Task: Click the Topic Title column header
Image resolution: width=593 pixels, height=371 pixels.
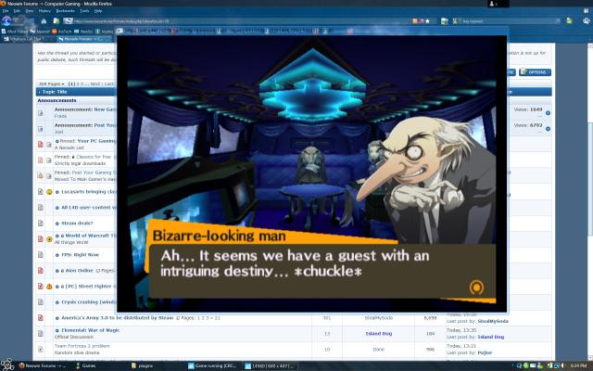Action: coord(55,92)
